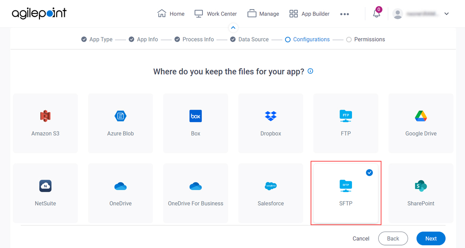Expand the user account dropdown arrow

[x=447, y=14]
